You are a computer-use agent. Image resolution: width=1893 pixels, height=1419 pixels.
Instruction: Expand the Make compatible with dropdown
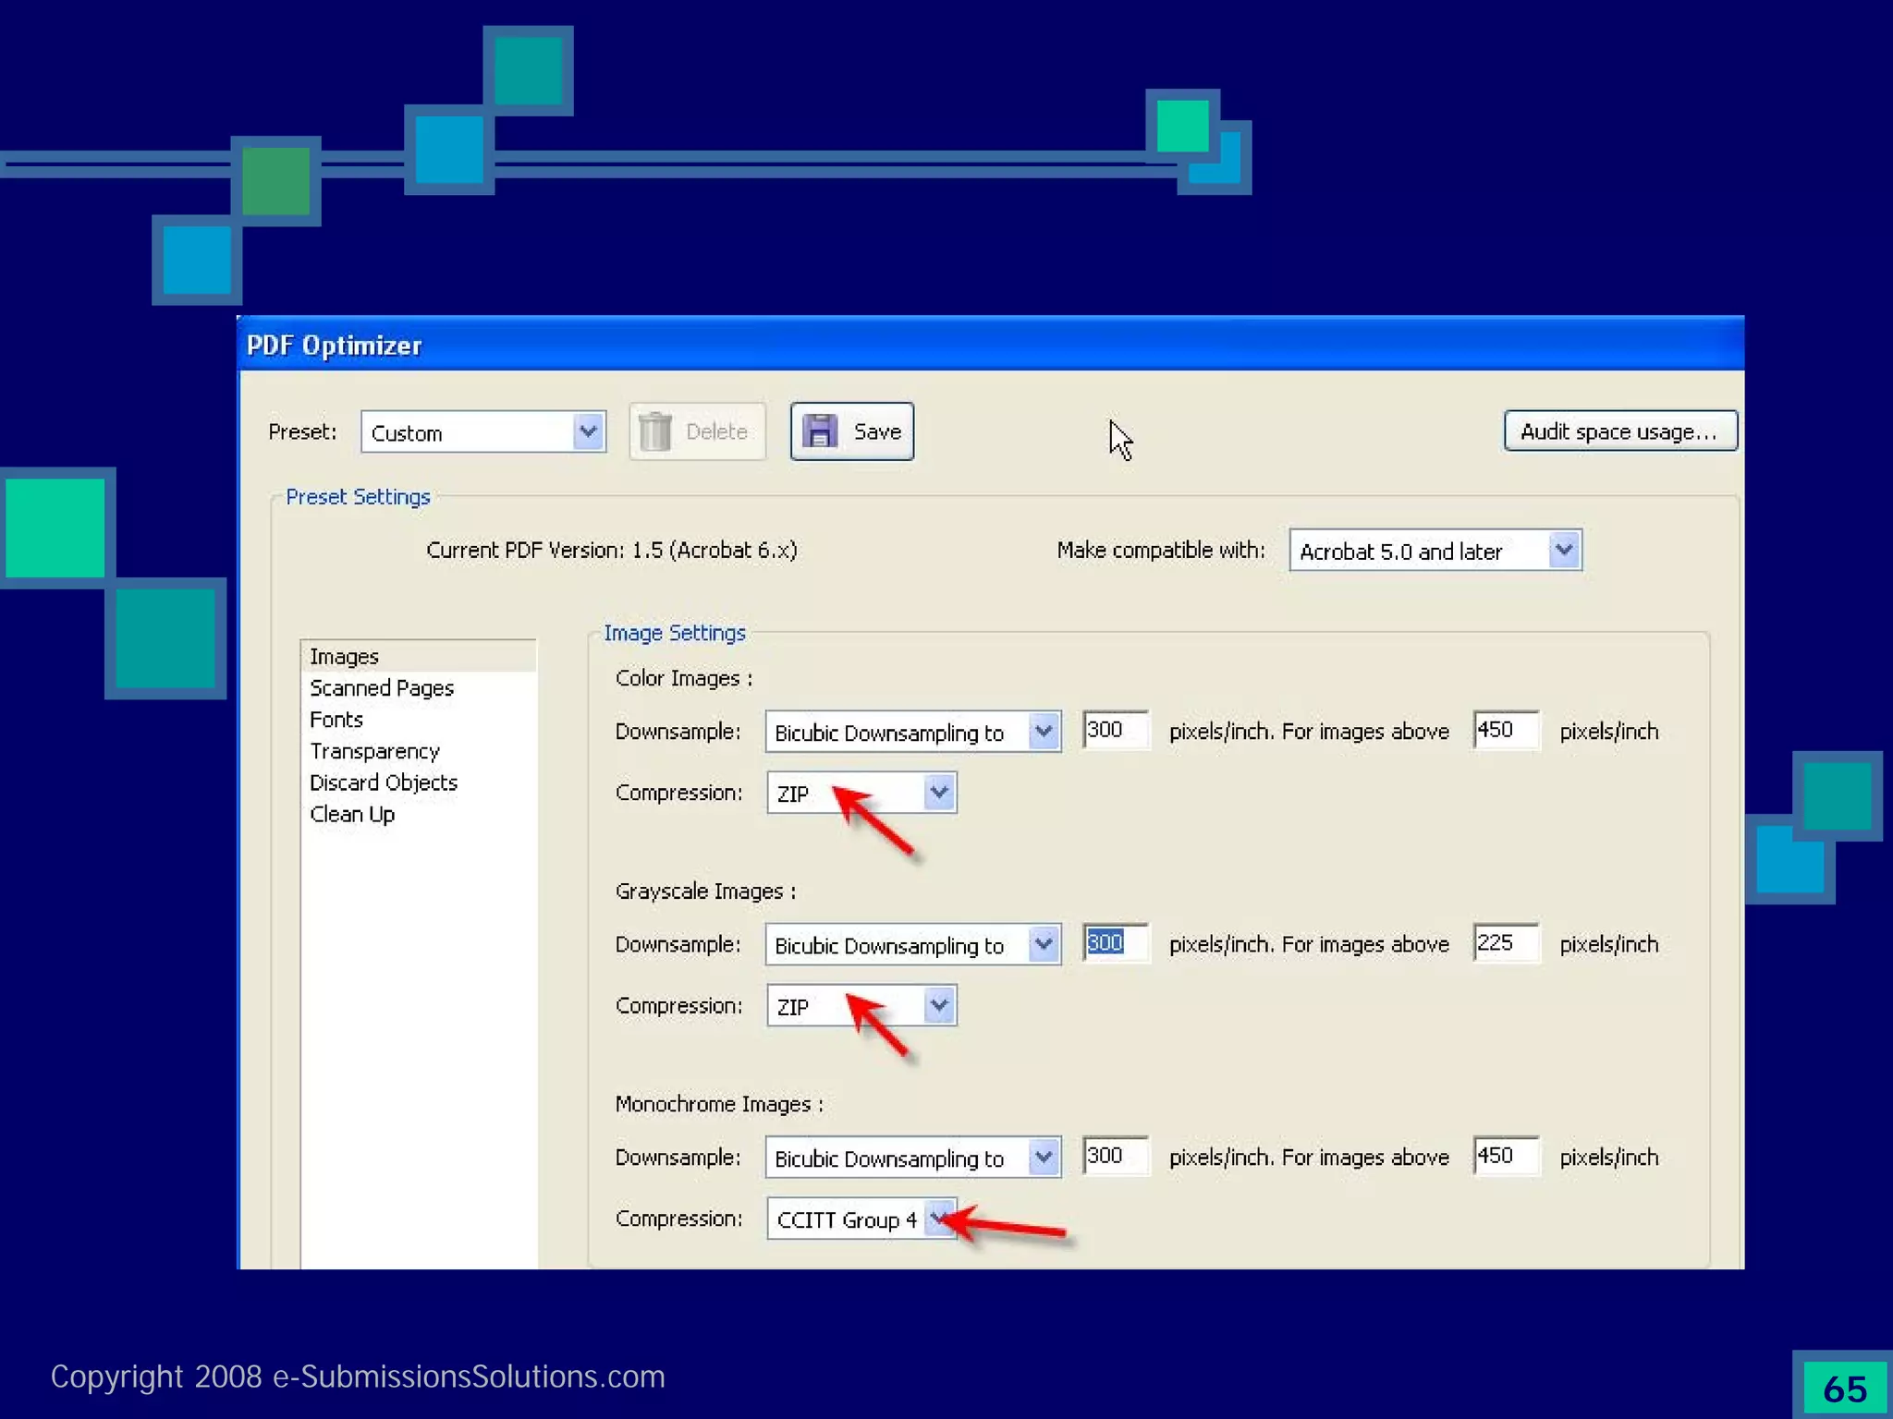[1564, 551]
